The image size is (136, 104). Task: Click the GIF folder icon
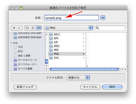[51, 42]
